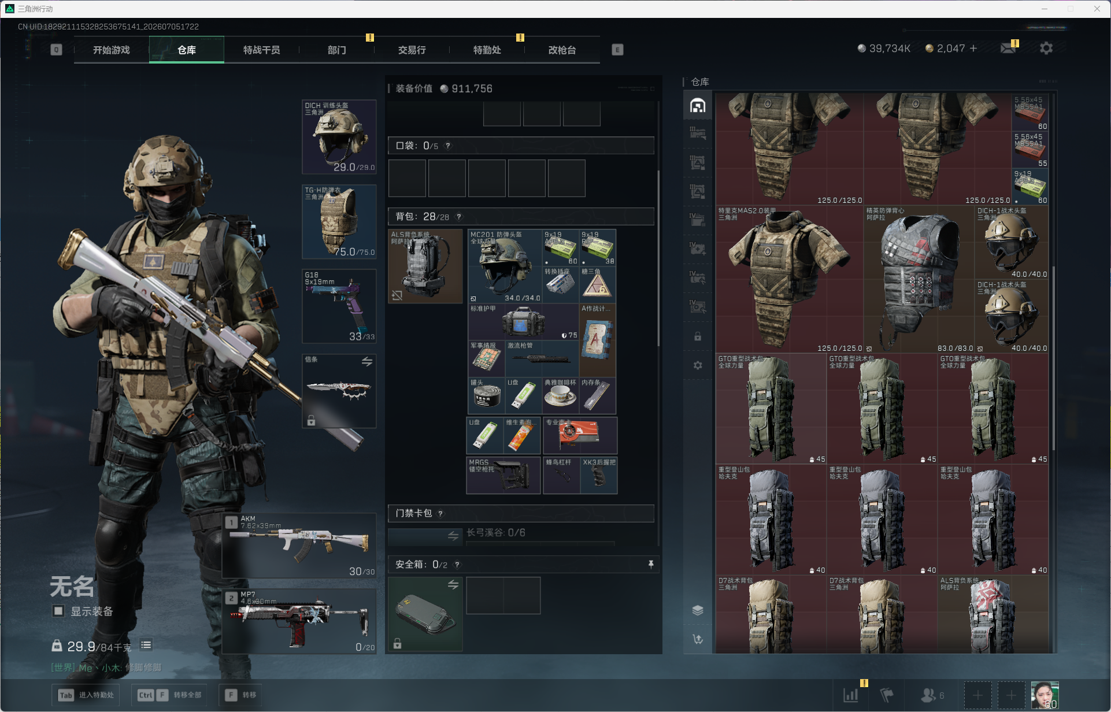Open the mail envelope icon
The width and height of the screenshot is (1111, 712).
coord(1008,49)
